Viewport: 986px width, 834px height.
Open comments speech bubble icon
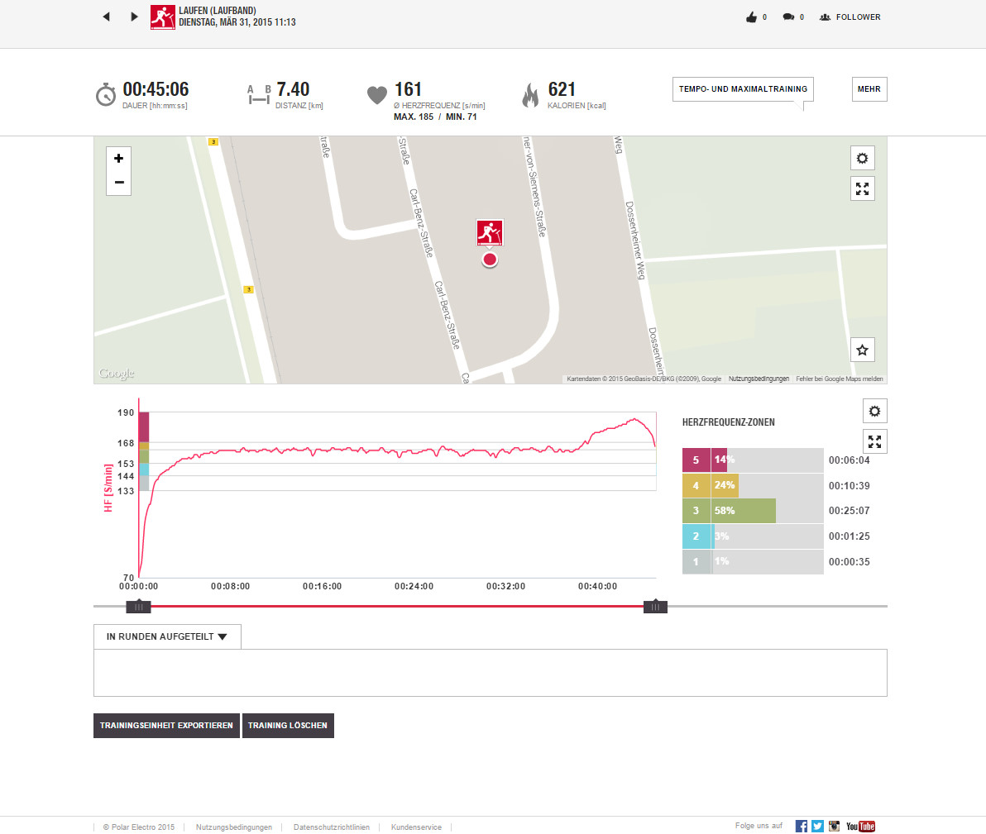pos(788,17)
